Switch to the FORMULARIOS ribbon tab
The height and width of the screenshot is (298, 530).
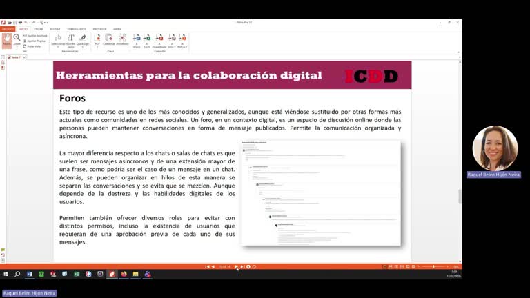coord(77,29)
